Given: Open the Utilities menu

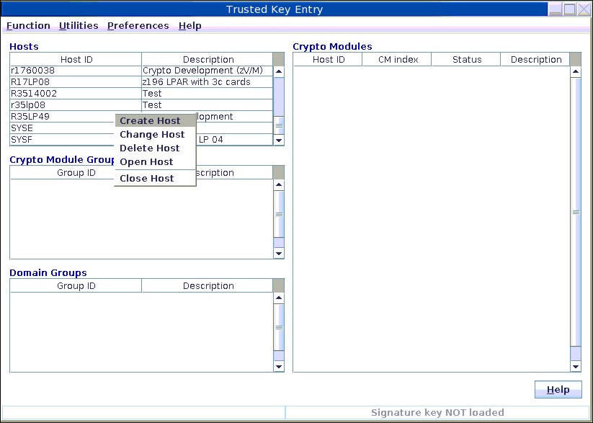Looking at the screenshot, I should point(79,26).
